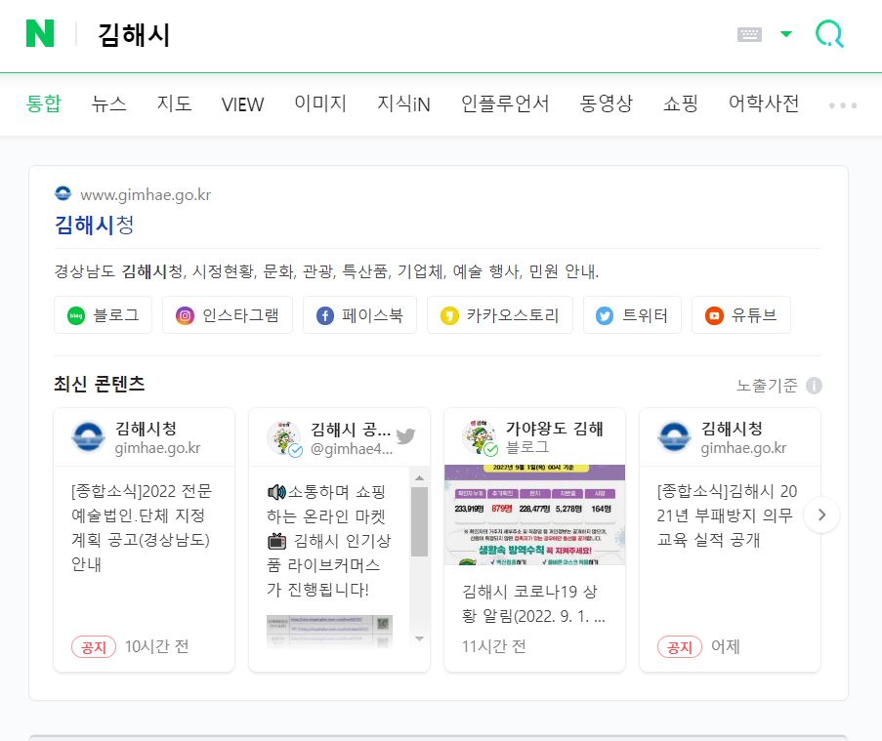882x741 pixels.
Task: Open the 인플루언서 tab
Action: tap(505, 103)
